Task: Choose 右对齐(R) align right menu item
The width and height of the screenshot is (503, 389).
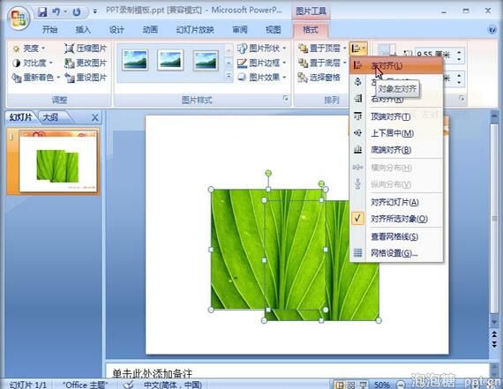Action: 396,99
